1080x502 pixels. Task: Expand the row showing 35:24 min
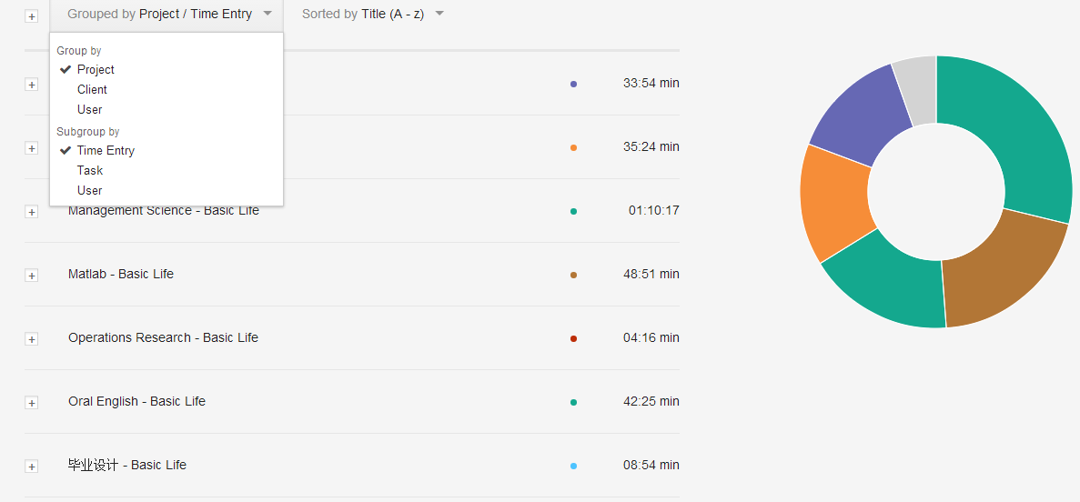coord(32,148)
